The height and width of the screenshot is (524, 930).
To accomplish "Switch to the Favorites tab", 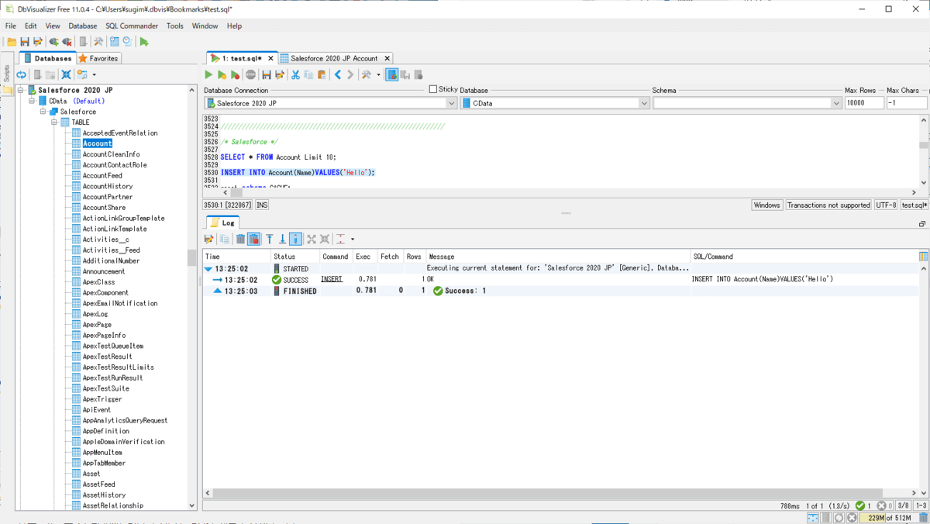I will pyautogui.click(x=98, y=58).
